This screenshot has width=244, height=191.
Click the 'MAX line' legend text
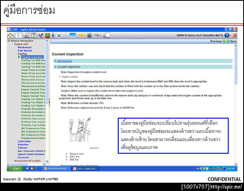tap(74, 156)
